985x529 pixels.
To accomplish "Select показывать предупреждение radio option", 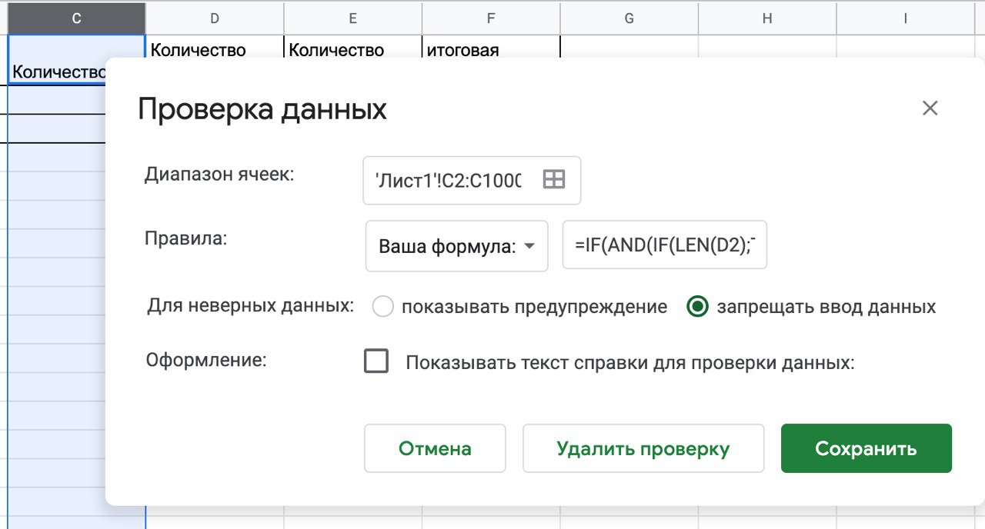I will point(383,307).
